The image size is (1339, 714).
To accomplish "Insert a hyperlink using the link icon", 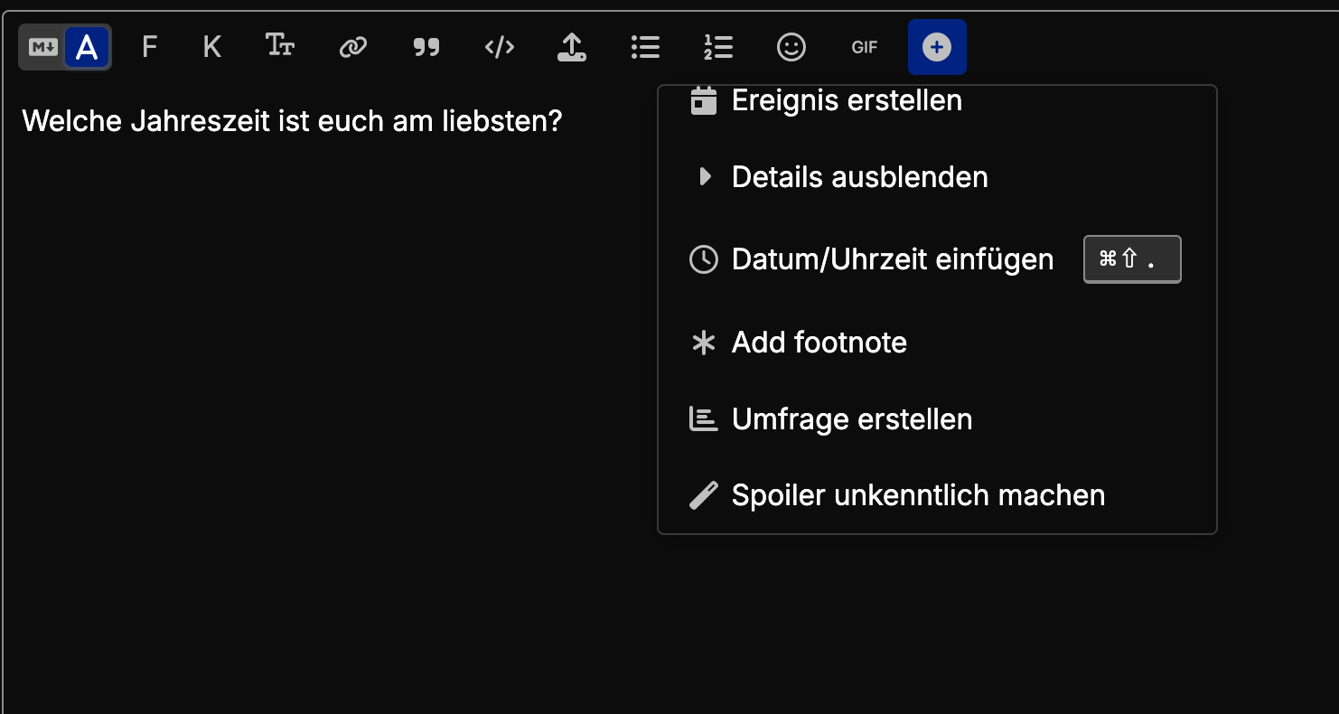I will pyautogui.click(x=352, y=47).
